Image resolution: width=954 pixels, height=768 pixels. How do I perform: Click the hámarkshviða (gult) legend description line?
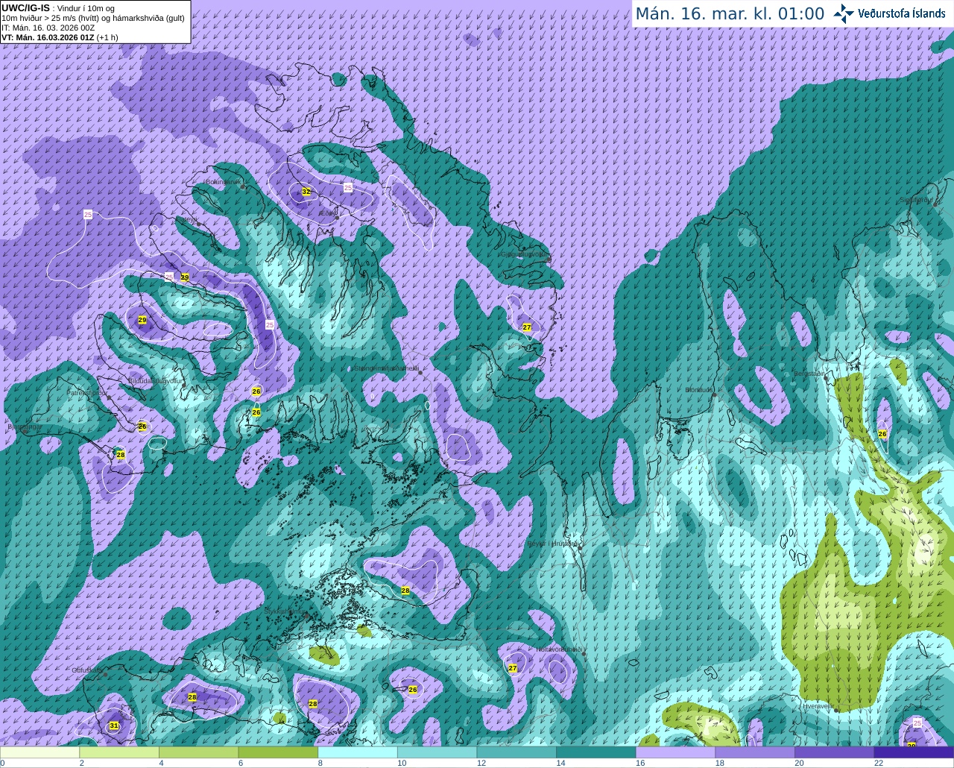click(x=93, y=18)
